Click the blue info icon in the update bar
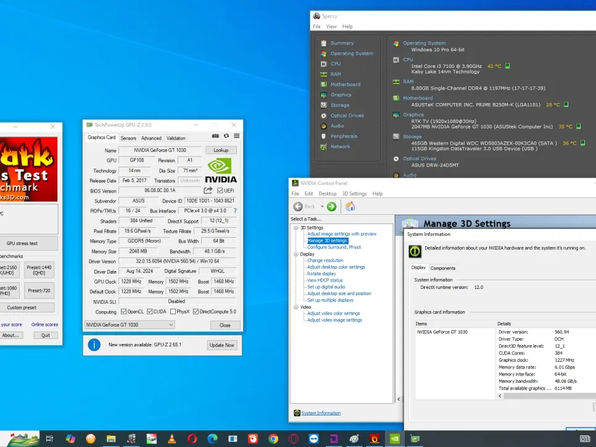This screenshot has height=447, width=596. [x=94, y=345]
